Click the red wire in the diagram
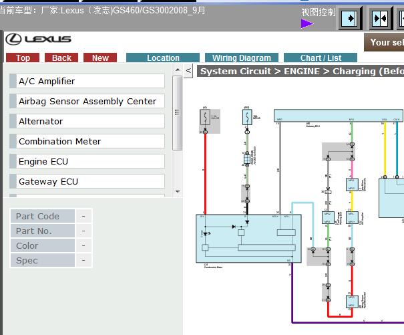This screenshot has height=335, width=404. tap(205, 174)
